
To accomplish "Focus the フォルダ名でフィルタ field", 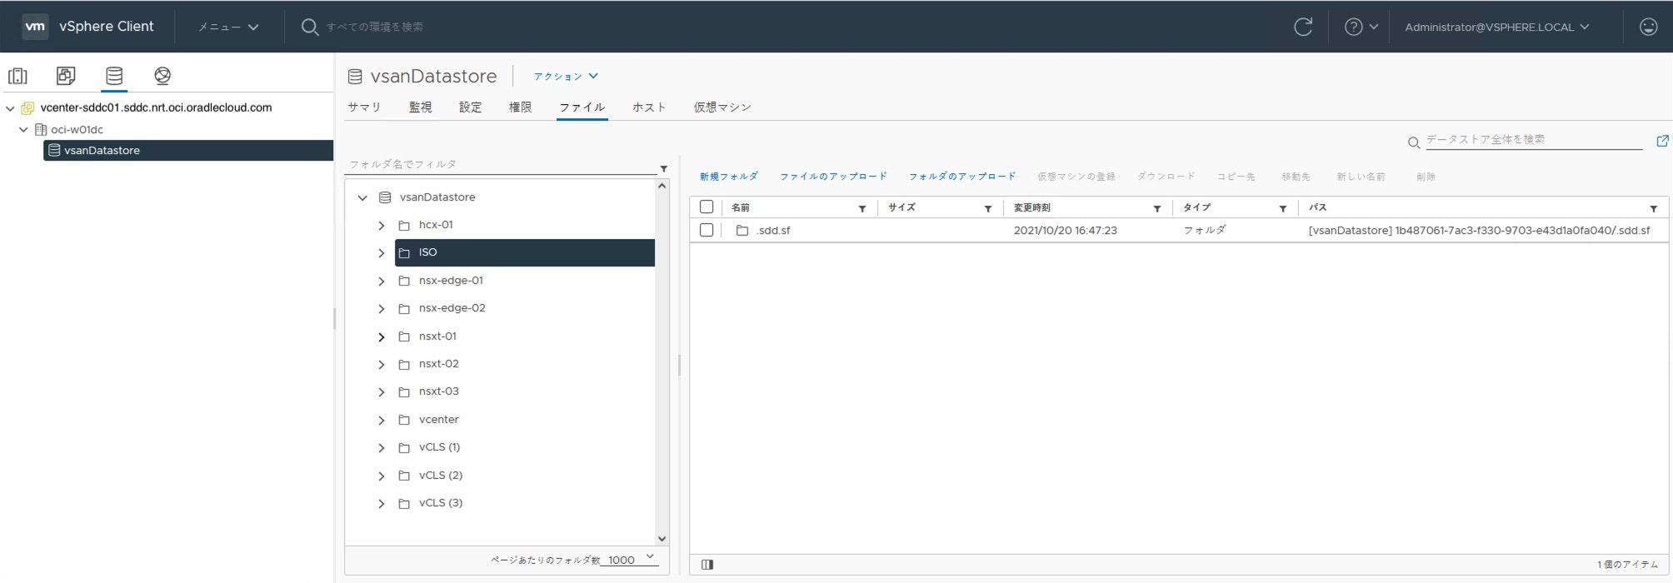I will [502, 165].
